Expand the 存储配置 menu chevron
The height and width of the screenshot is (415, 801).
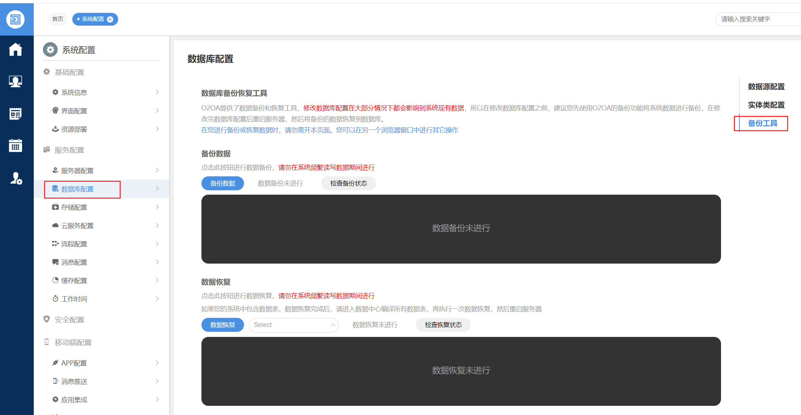click(x=157, y=207)
